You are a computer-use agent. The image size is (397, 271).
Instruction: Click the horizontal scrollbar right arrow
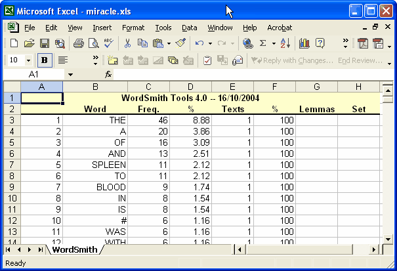[374, 250]
